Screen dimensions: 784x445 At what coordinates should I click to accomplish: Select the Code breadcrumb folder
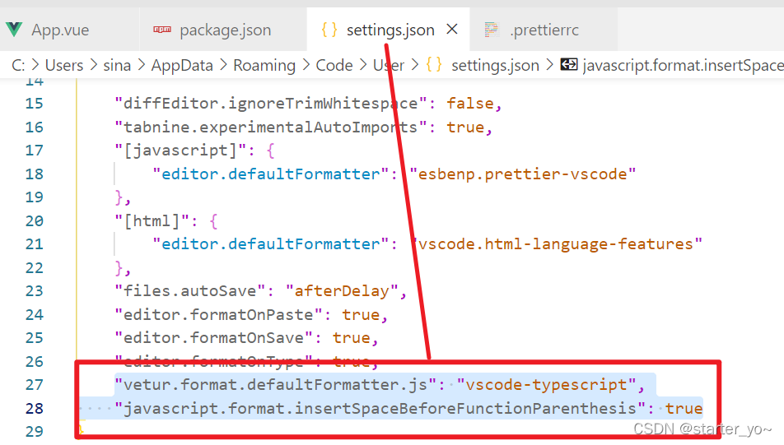tap(334, 65)
